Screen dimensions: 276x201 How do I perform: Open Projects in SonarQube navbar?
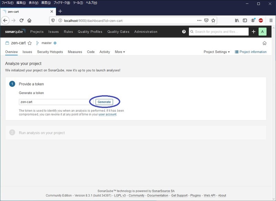[x=37, y=32]
